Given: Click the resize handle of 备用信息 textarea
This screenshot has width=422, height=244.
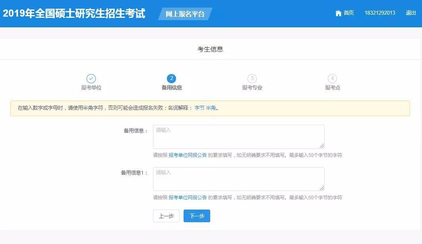Looking at the screenshot, I should [322, 146].
